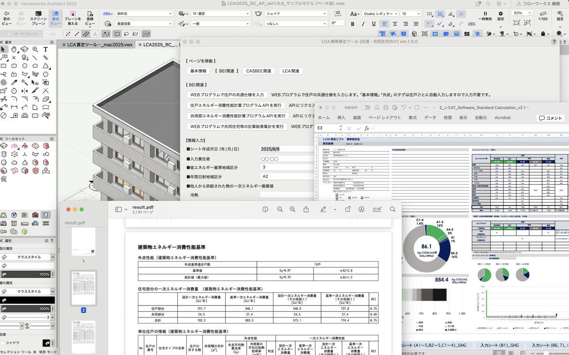569x355 pixels.
Task: Click the Underline U formatting icon
Action: (x=374, y=23)
